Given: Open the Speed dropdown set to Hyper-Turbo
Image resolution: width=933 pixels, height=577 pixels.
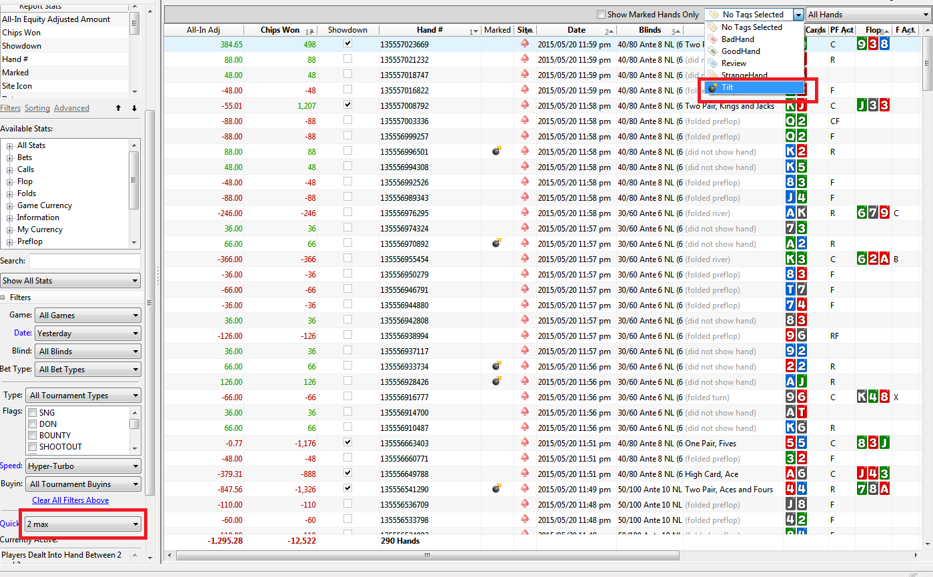Looking at the screenshot, I should [83, 466].
